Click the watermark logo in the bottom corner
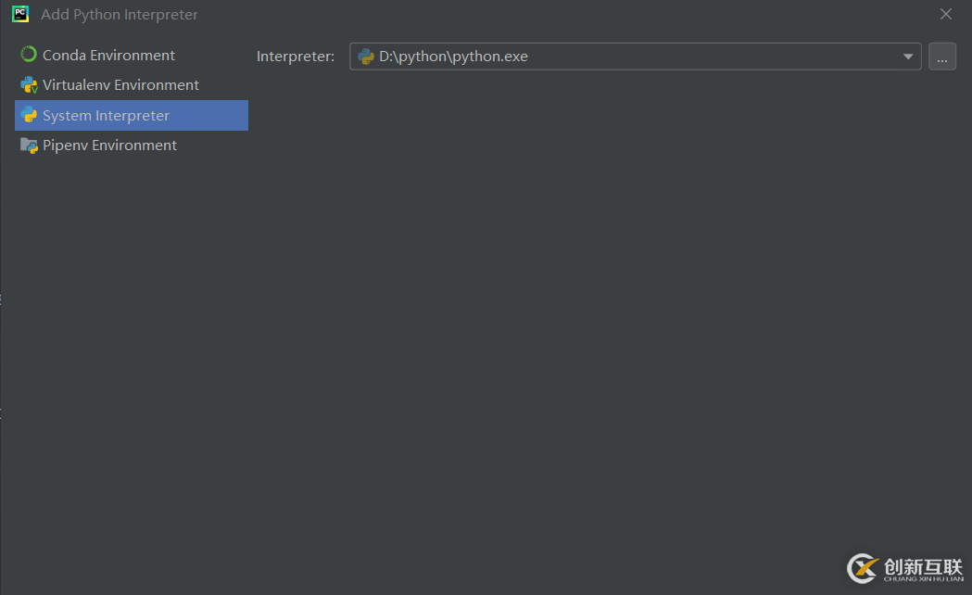Image resolution: width=972 pixels, height=595 pixels. [x=863, y=567]
